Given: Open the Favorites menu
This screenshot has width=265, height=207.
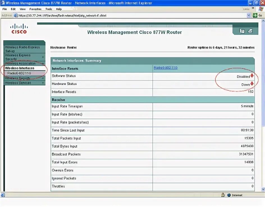Looking at the screenshot, I should pyautogui.click(x=35, y=9).
